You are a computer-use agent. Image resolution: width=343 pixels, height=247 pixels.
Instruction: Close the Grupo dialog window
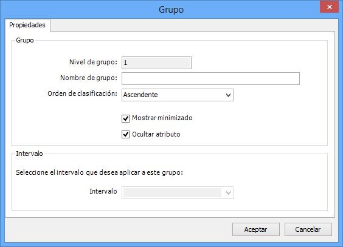(x=329, y=7)
